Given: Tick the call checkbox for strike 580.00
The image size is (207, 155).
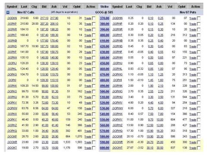Looking at the screenshot, I should [94, 136].
